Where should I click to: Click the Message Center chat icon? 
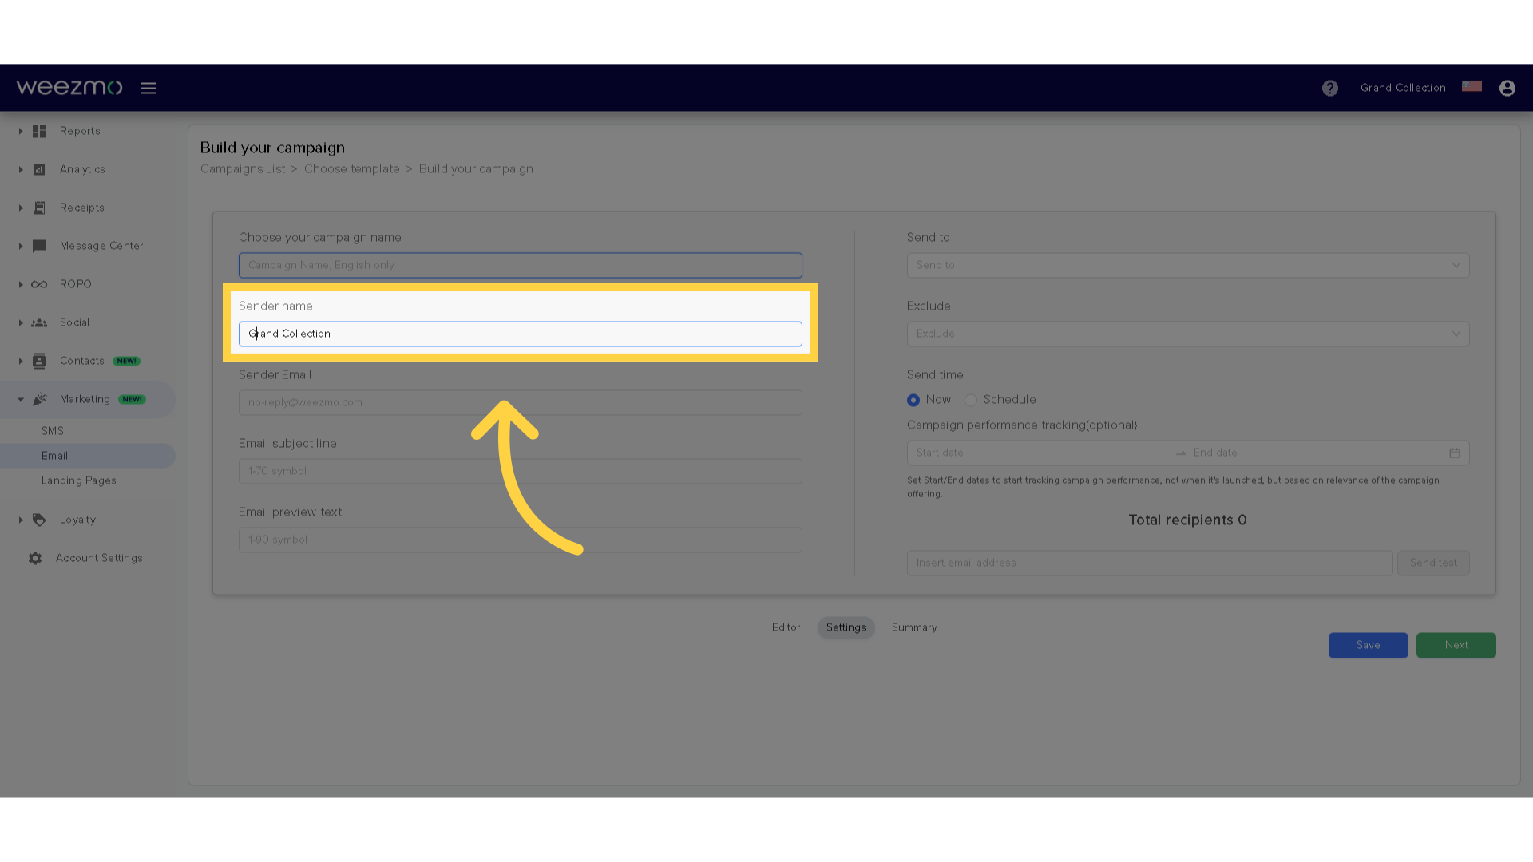pyautogui.click(x=39, y=246)
